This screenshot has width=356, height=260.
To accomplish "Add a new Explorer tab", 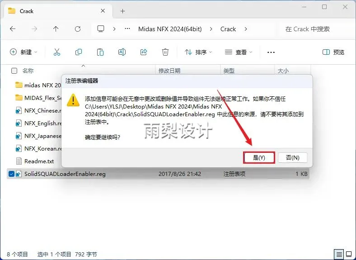I will (x=122, y=11).
